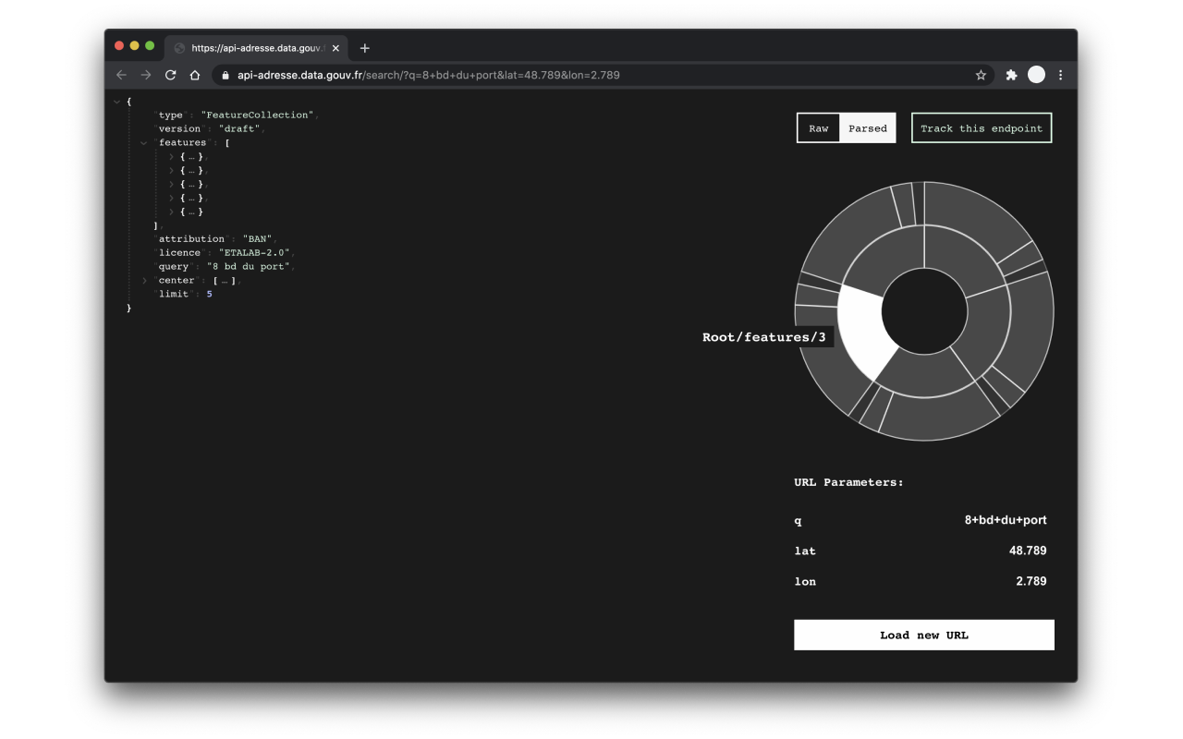Click the center key label
The image size is (1183, 739).
(177, 281)
